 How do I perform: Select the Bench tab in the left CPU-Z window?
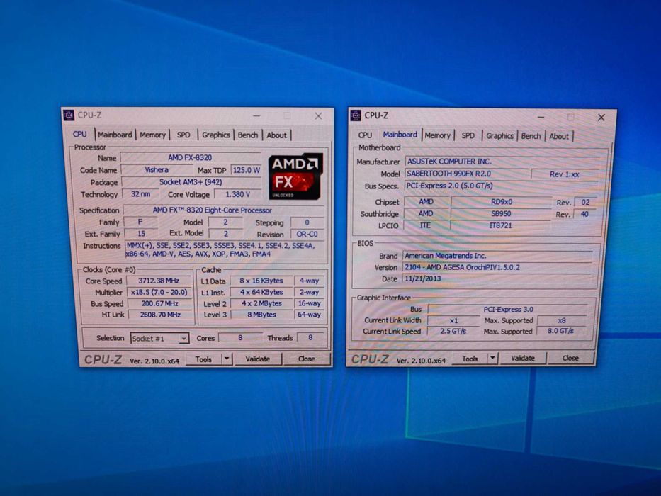[x=248, y=135]
